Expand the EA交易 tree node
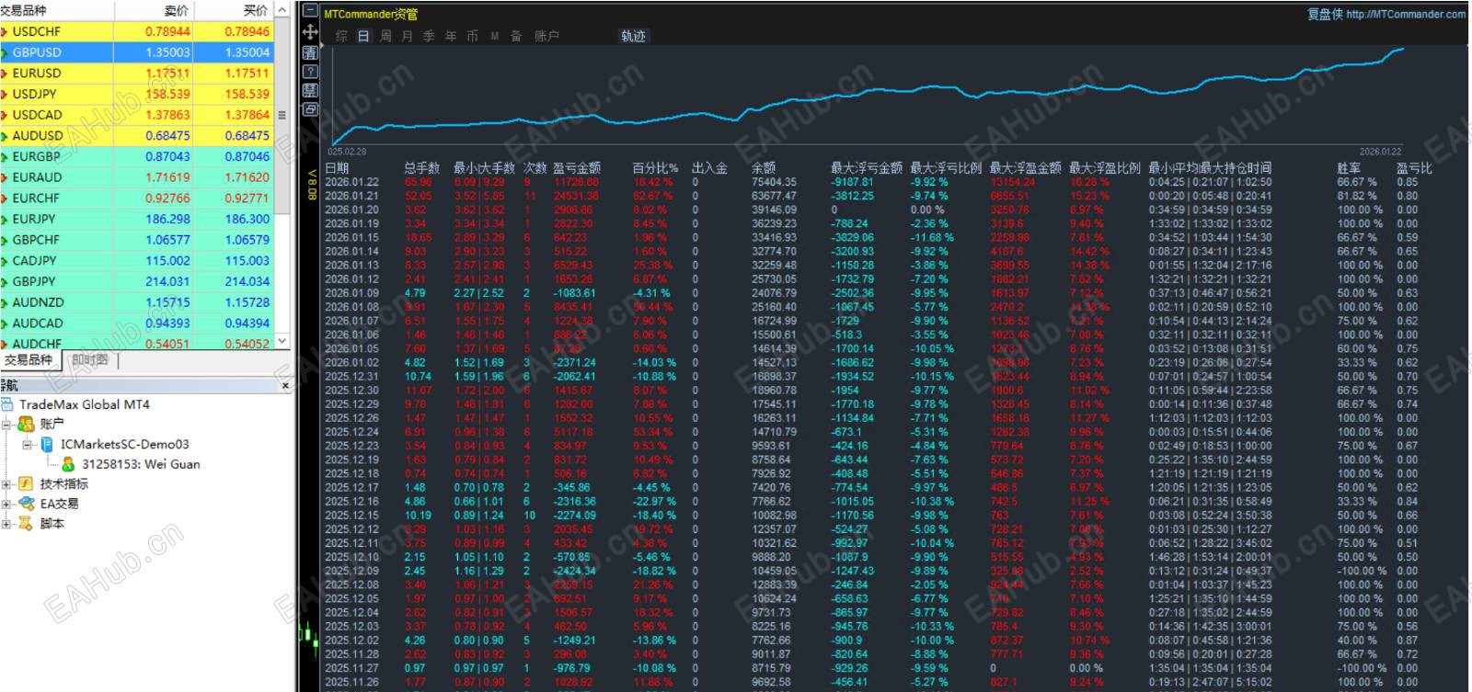Screen dimensions: 1472x692 6,505
